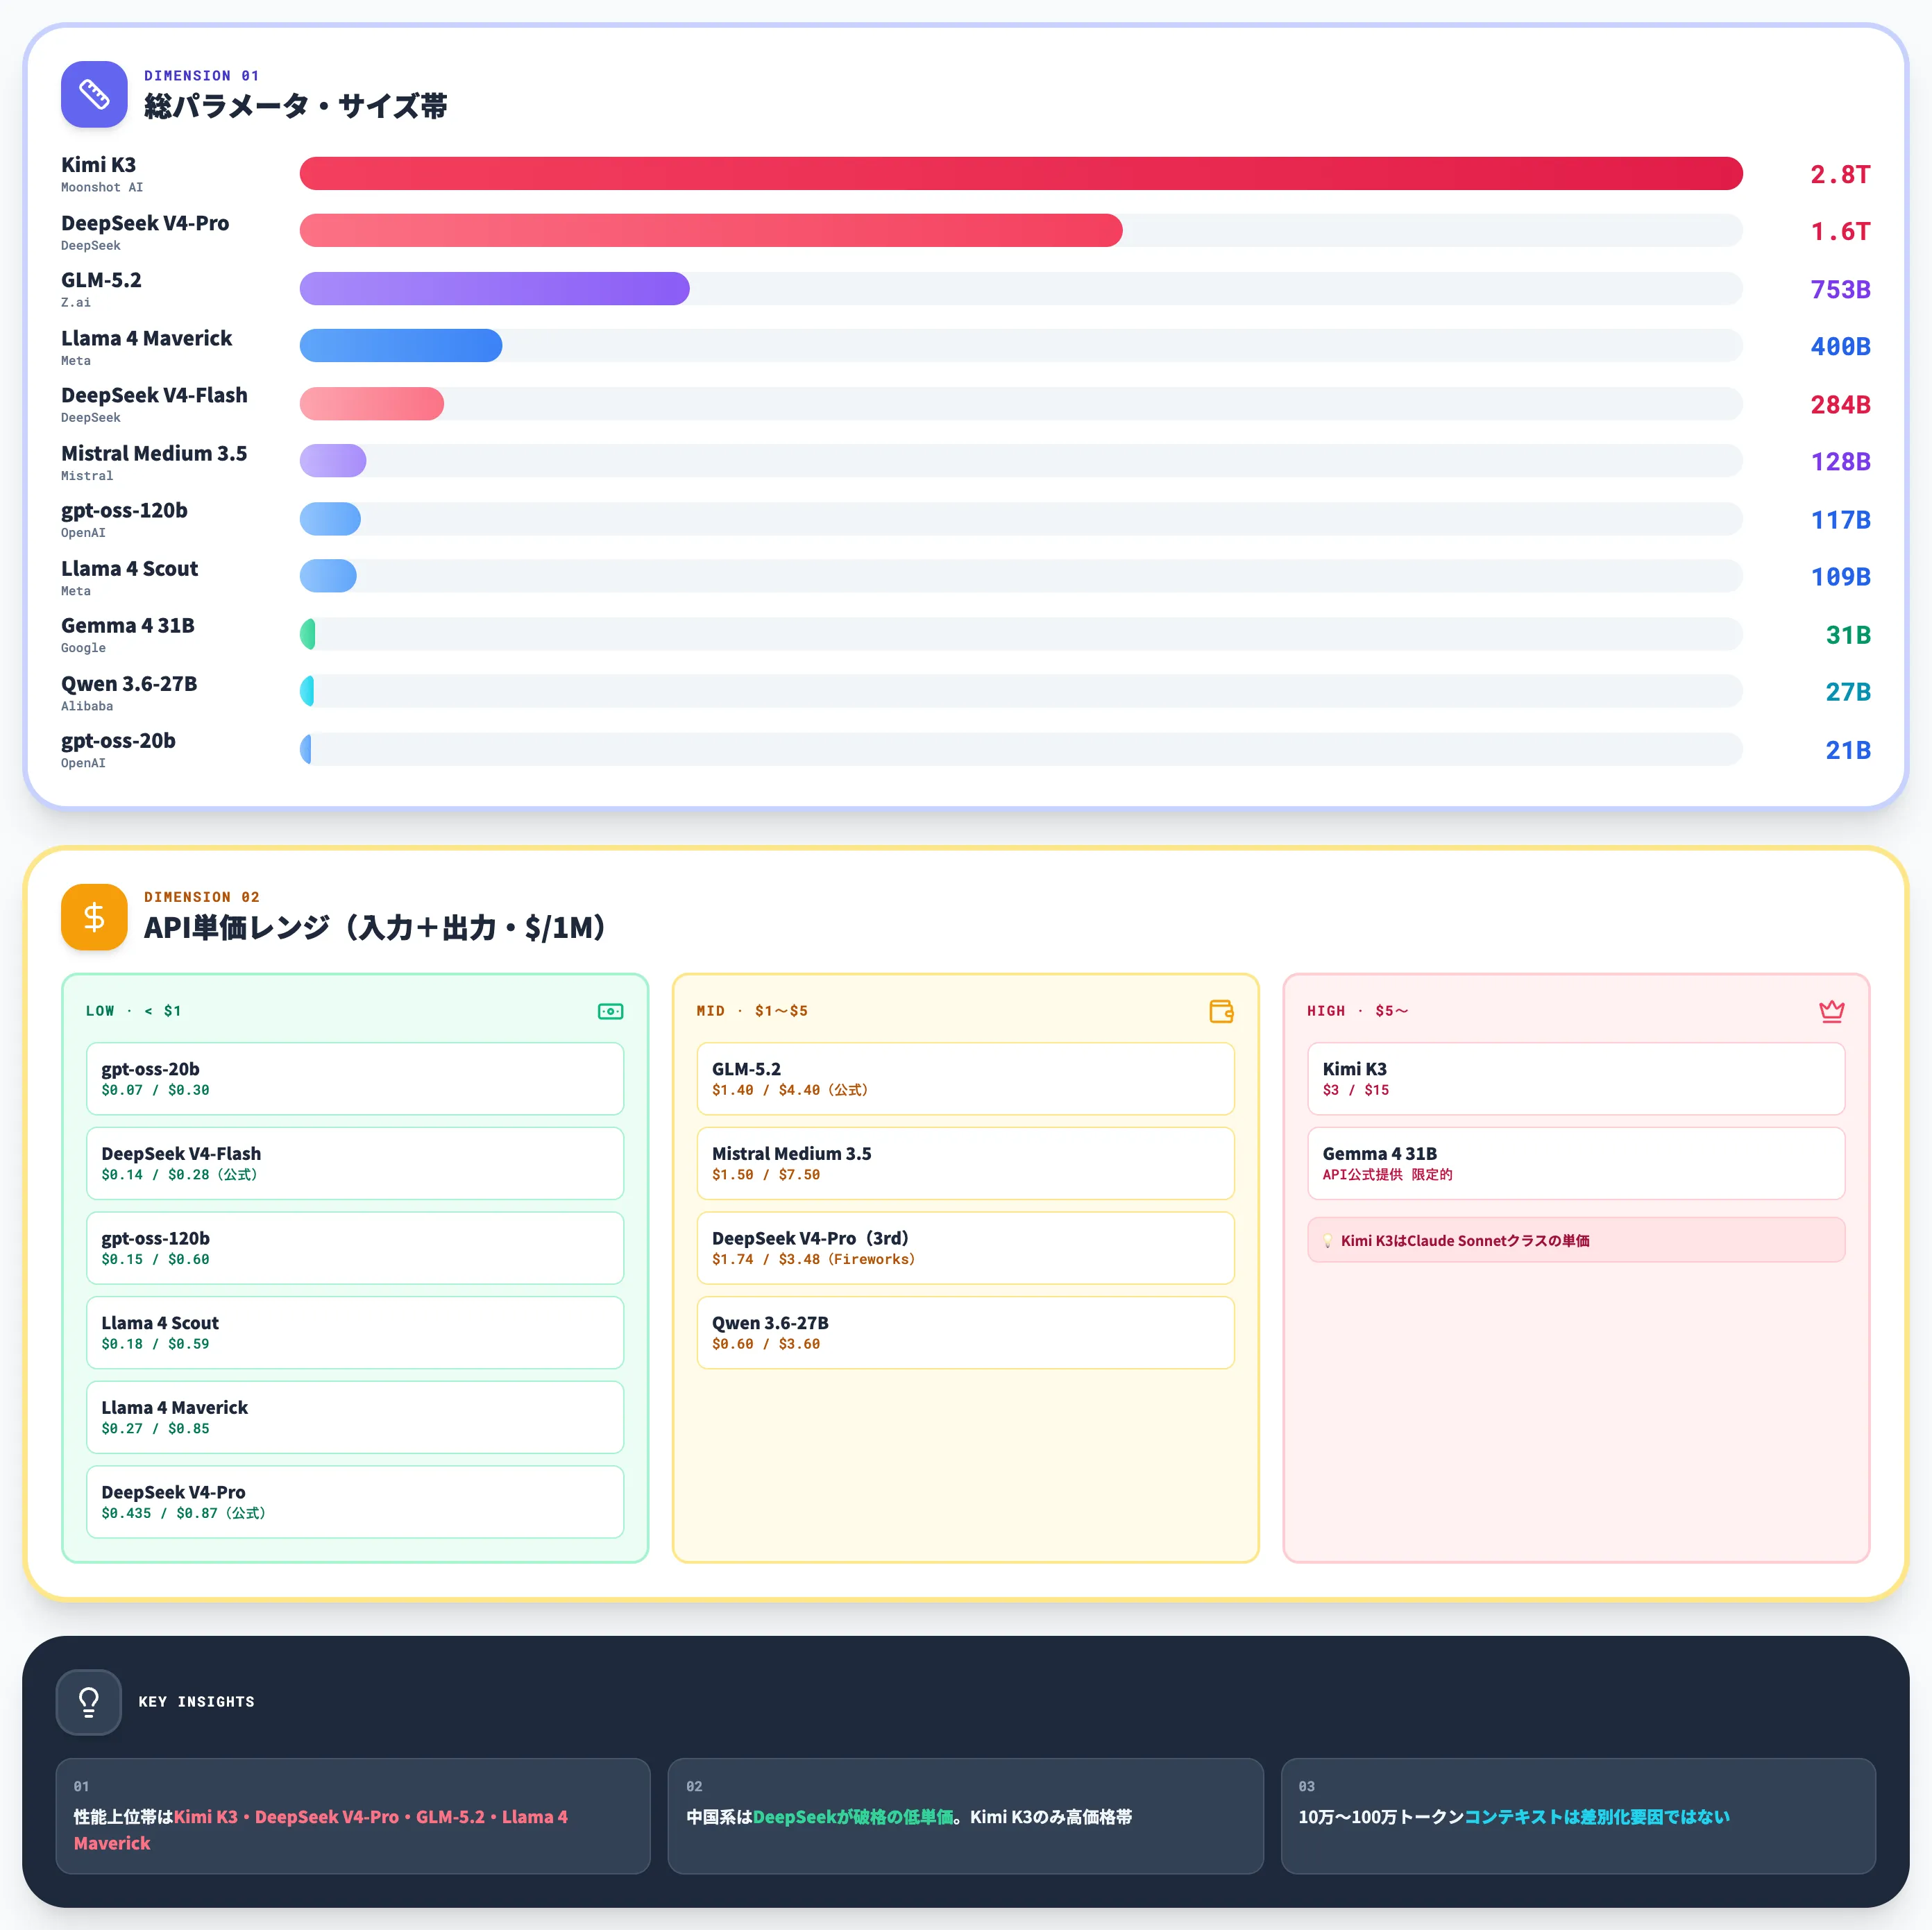Click the banknote icon in LOW column
Image resolution: width=1932 pixels, height=1930 pixels.
pyautogui.click(x=610, y=1011)
